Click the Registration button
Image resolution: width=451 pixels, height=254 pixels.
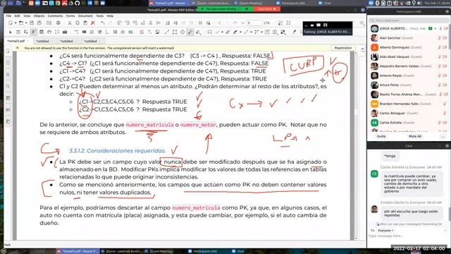pos(343,48)
